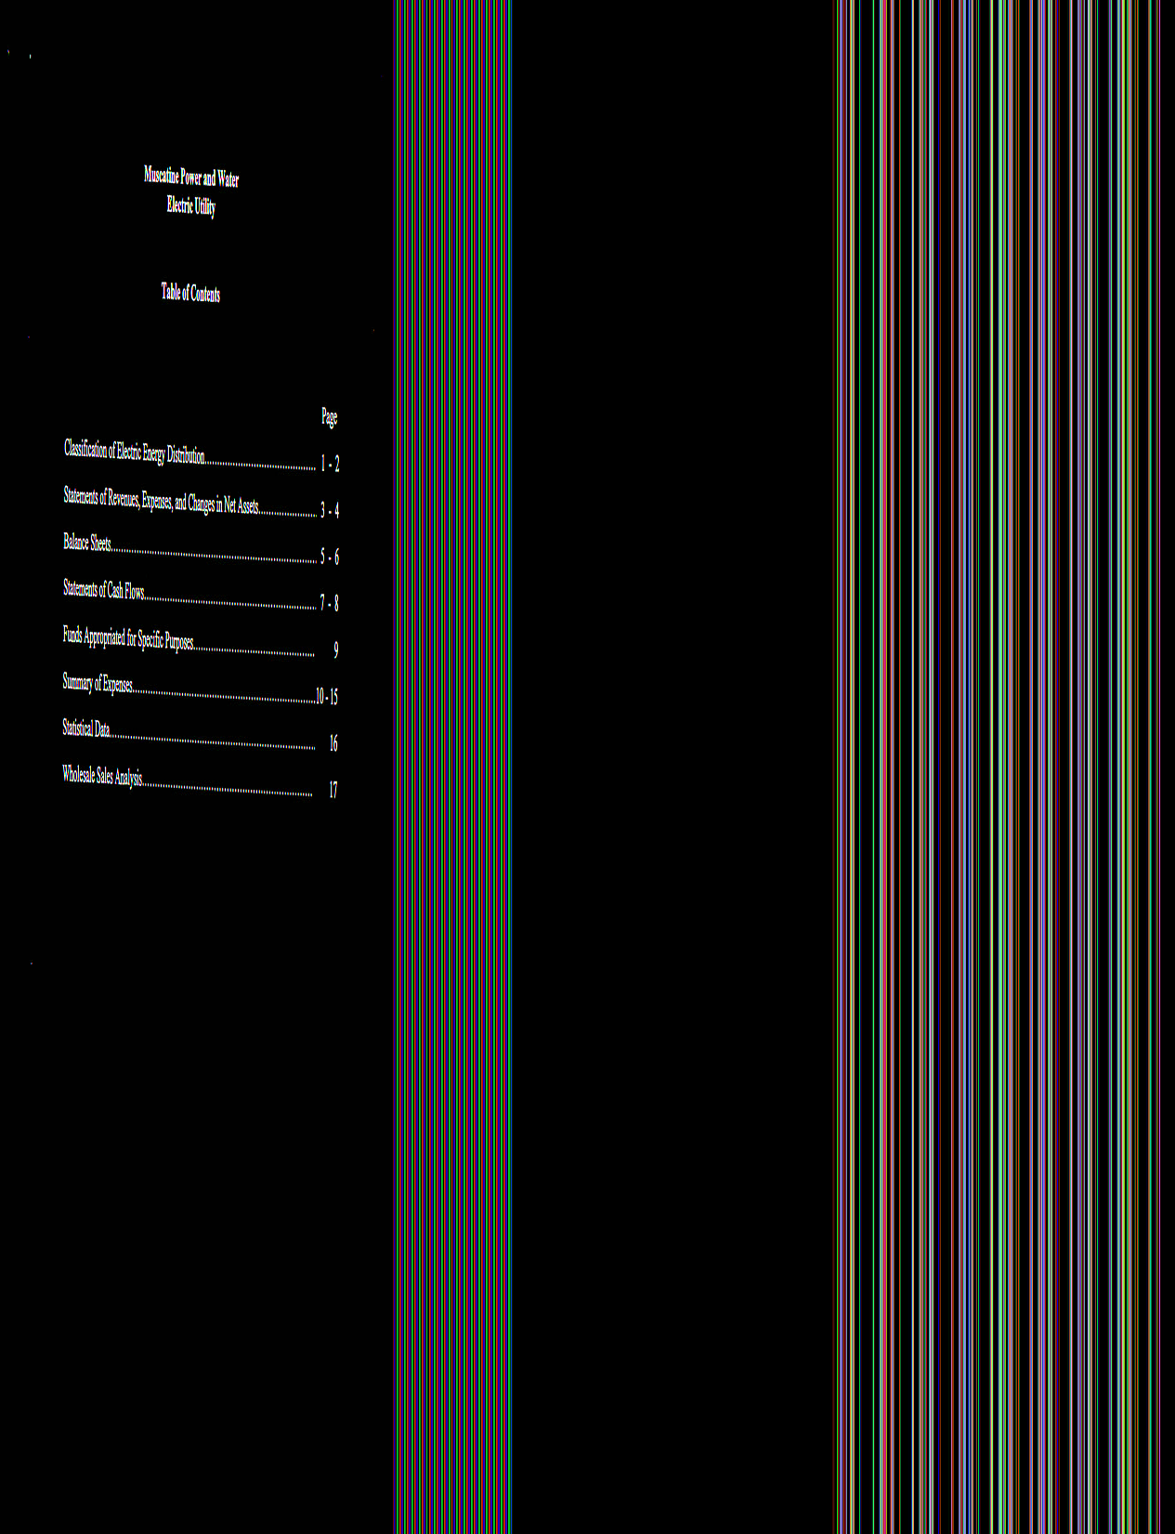The height and width of the screenshot is (1534, 1175).
Task: Click page number 17 for Wholesale Sales
Action: click(333, 791)
